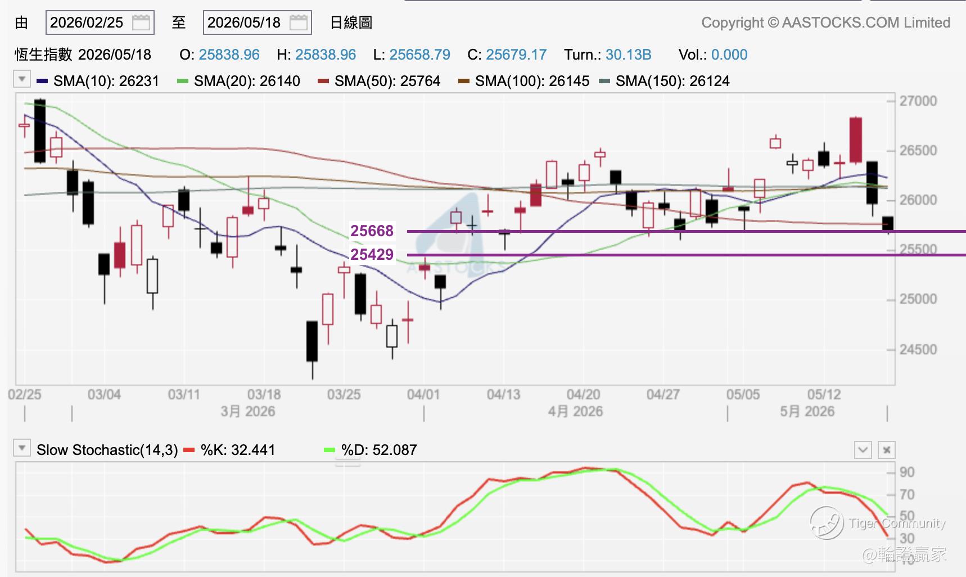This screenshot has height=577, width=966.
Task: Click the 04/01 date axis marker
Action: tap(423, 394)
